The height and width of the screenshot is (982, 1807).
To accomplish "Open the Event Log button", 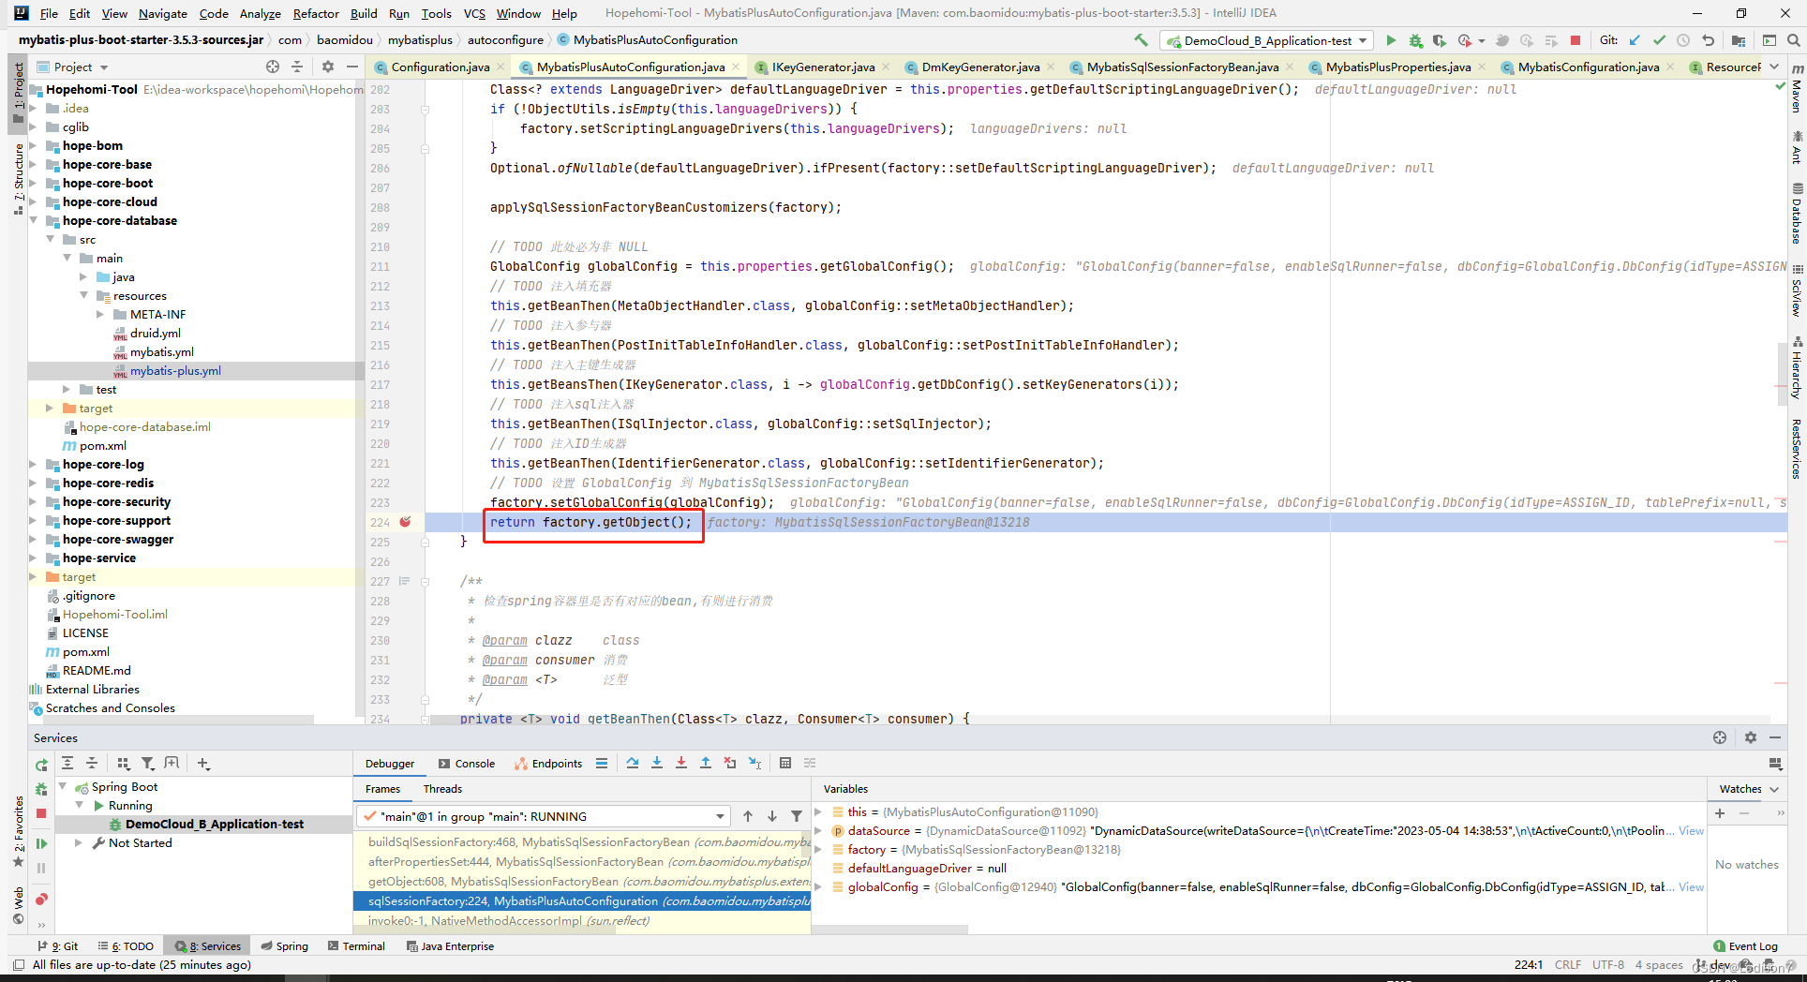I will pos(1745,946).
